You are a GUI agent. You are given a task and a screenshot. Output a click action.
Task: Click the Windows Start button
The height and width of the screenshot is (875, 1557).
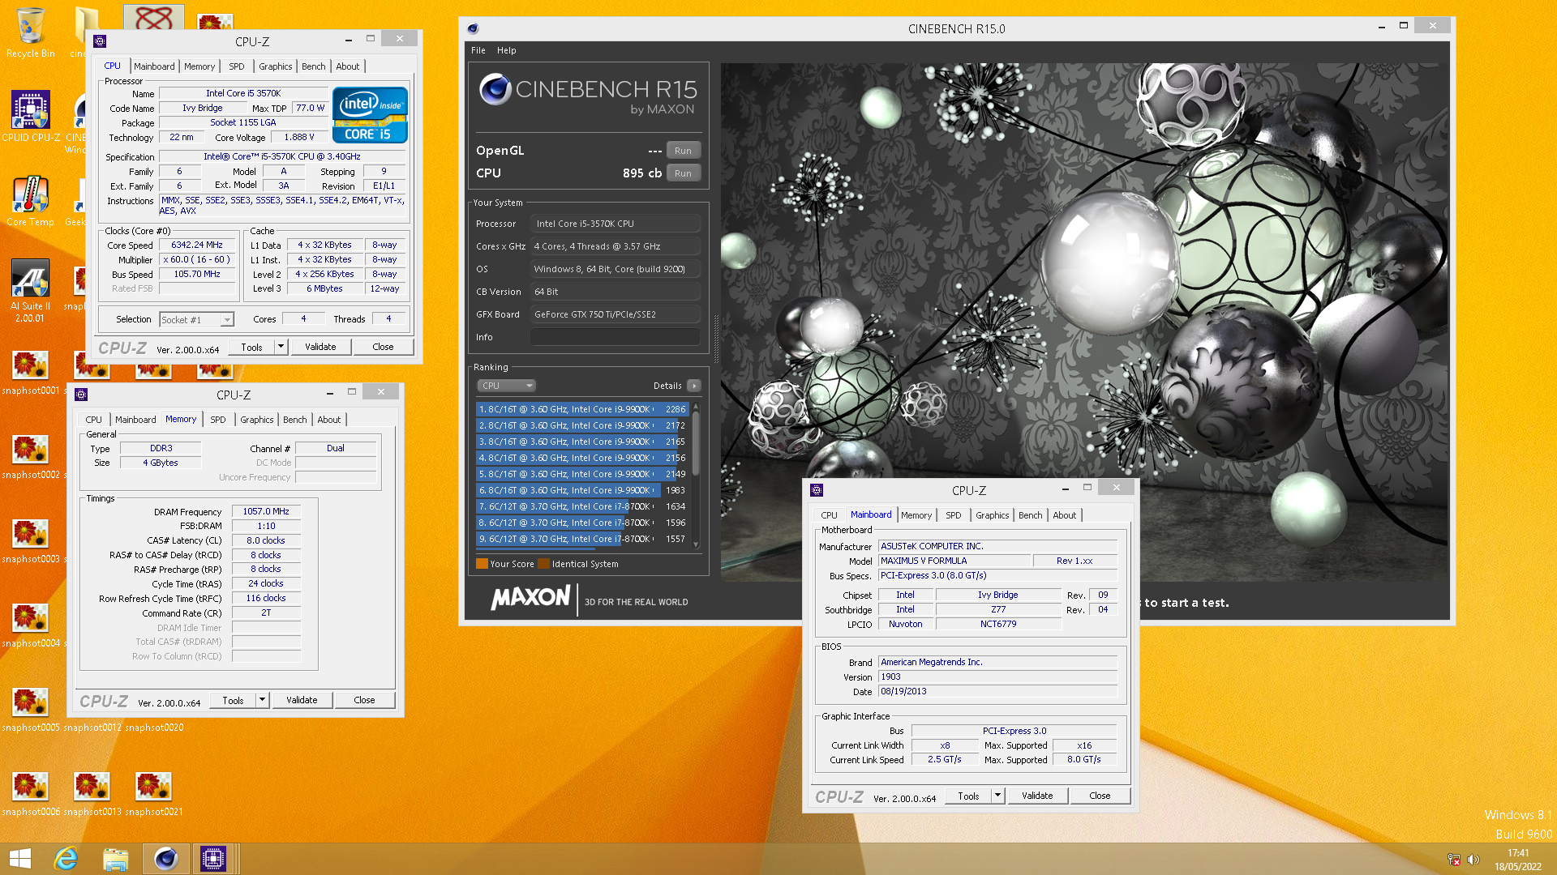click(19, 859)
